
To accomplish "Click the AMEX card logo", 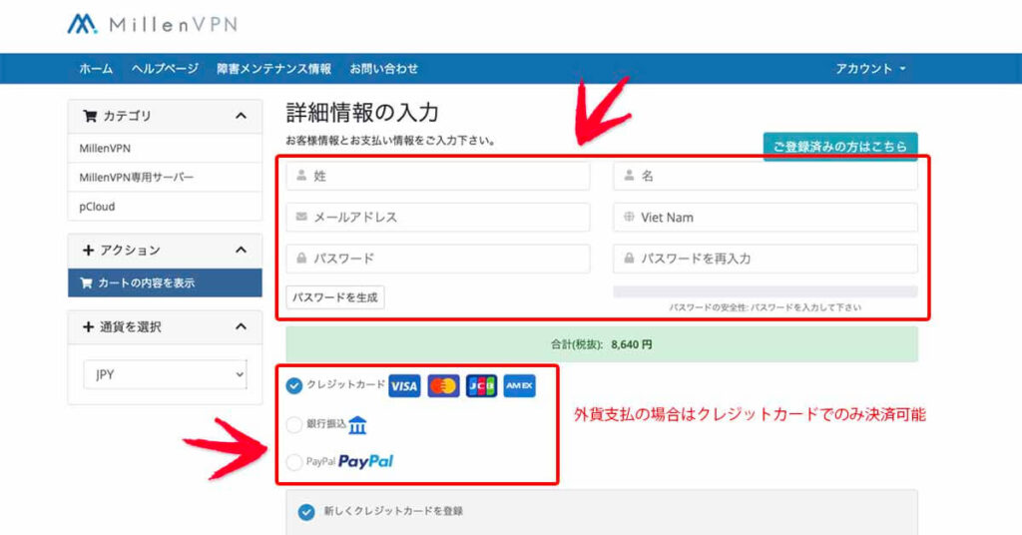I will pyautogui.click(x=519, y=385).
